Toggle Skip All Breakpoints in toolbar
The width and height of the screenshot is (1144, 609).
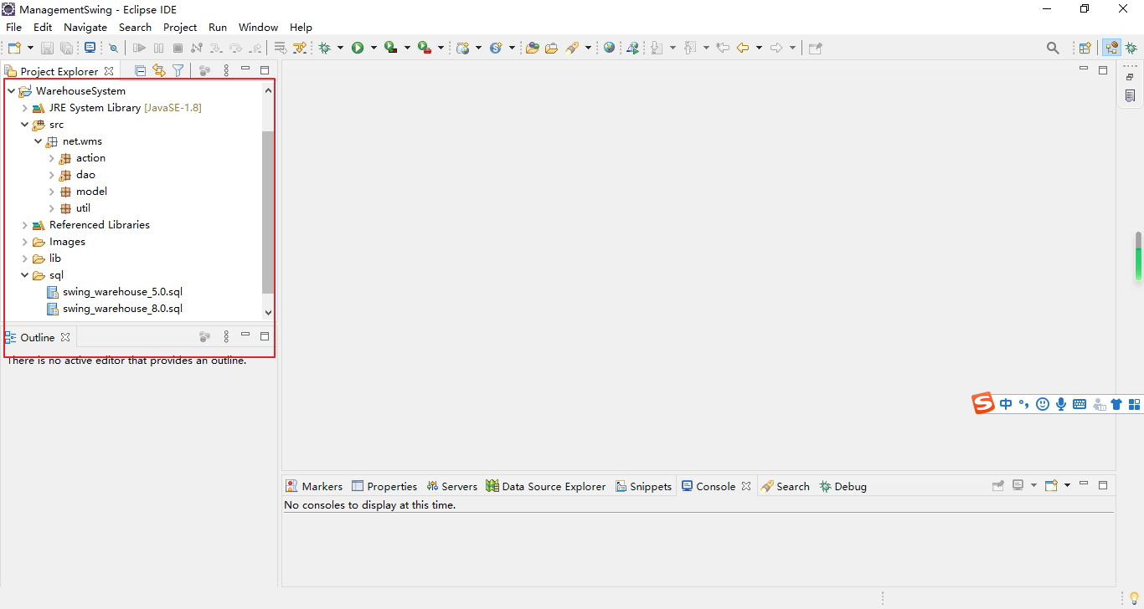pyautogui.click(x=114, y=49)
